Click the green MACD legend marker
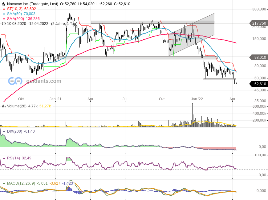This screenshot has width=268, height=200. click(4, 183)
